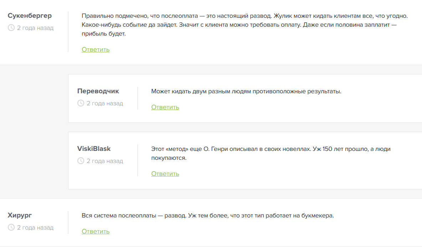Open the Сукенбергер username
This screenshot has height=247, width=422.
click(x=30, y=16)
